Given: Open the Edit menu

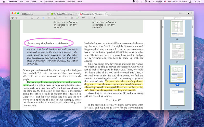Looking at the screenshot, I should coord(28,2).
